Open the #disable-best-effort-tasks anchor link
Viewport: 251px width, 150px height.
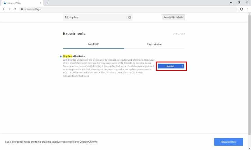(x=76, y=76)
